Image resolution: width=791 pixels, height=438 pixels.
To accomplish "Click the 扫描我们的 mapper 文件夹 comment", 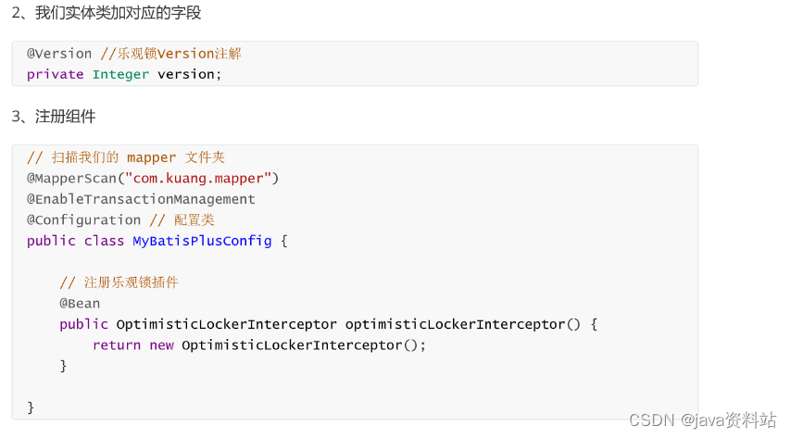I will pyautogui.click(x=126, y=157).
